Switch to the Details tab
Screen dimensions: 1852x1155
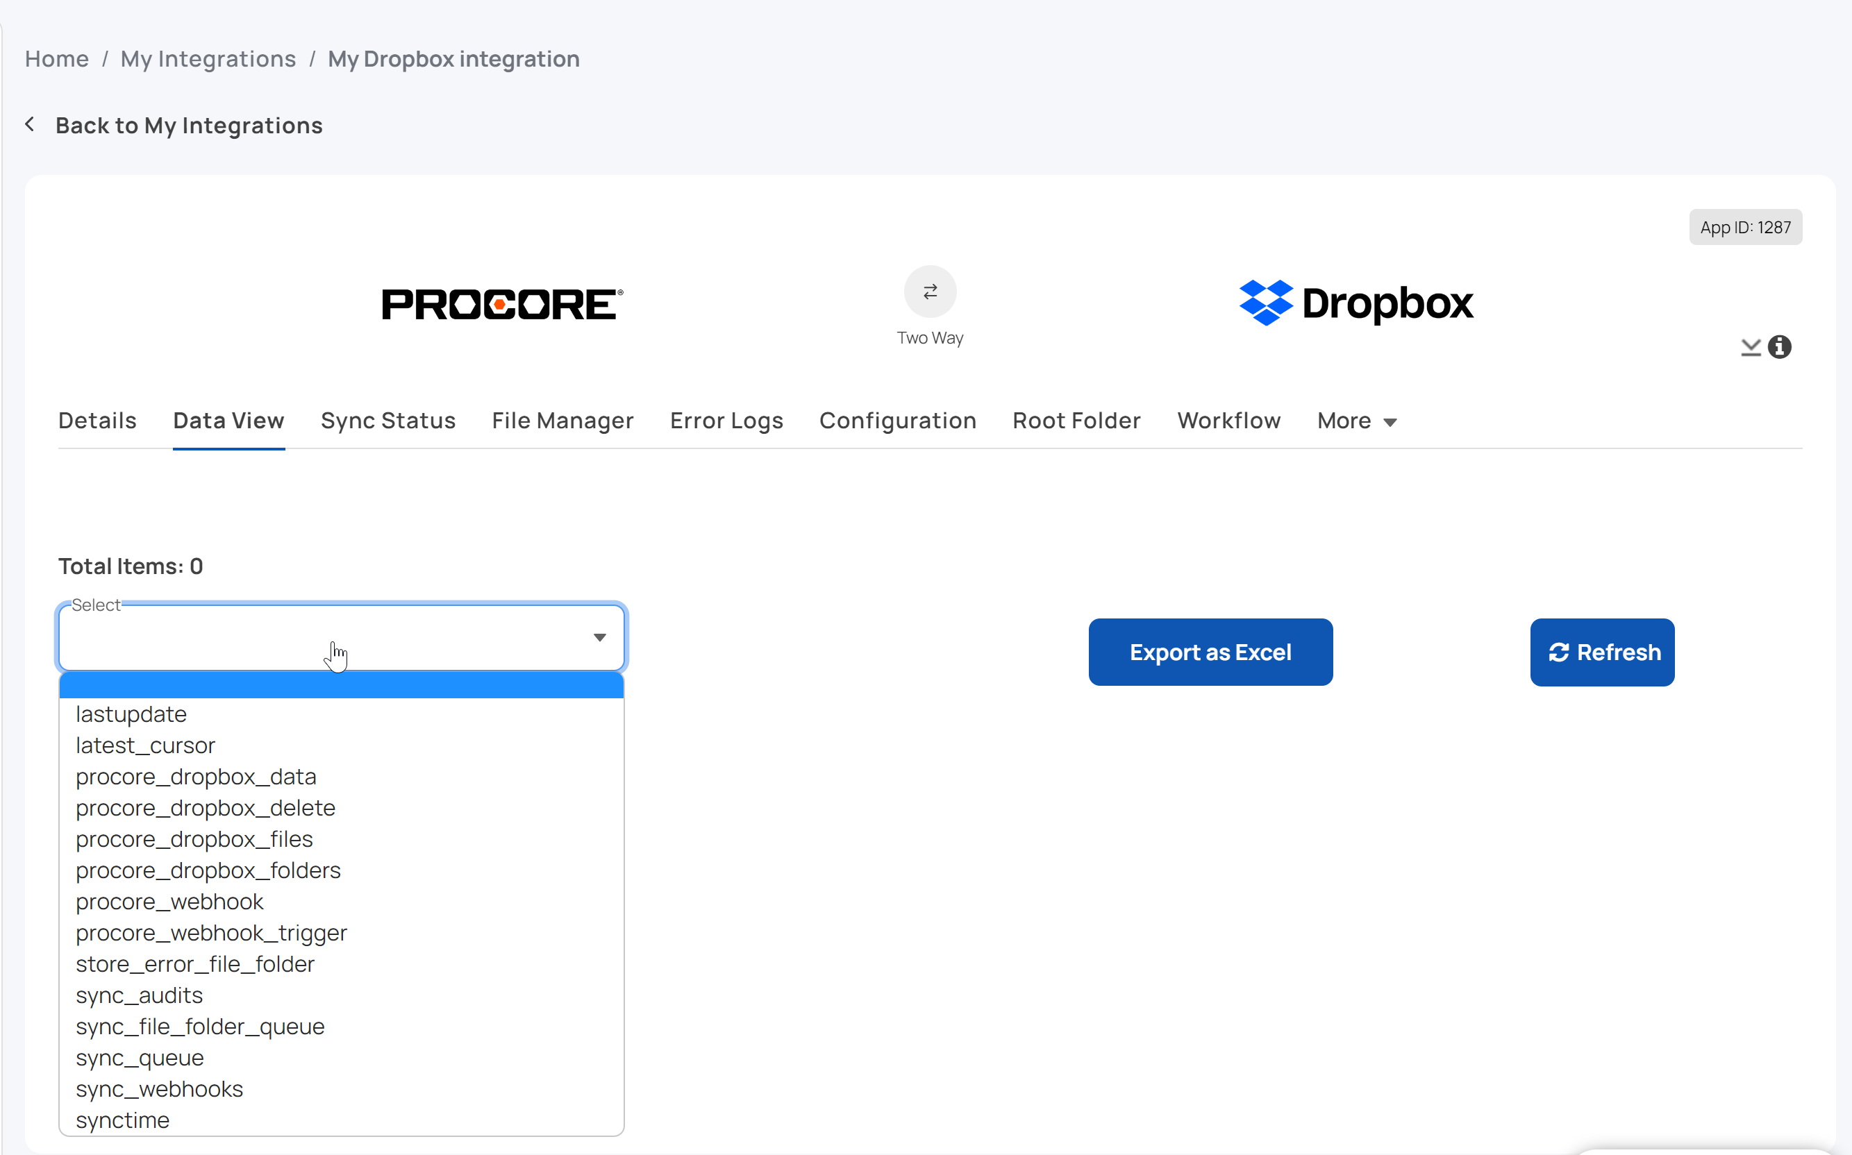coord(97,420)
